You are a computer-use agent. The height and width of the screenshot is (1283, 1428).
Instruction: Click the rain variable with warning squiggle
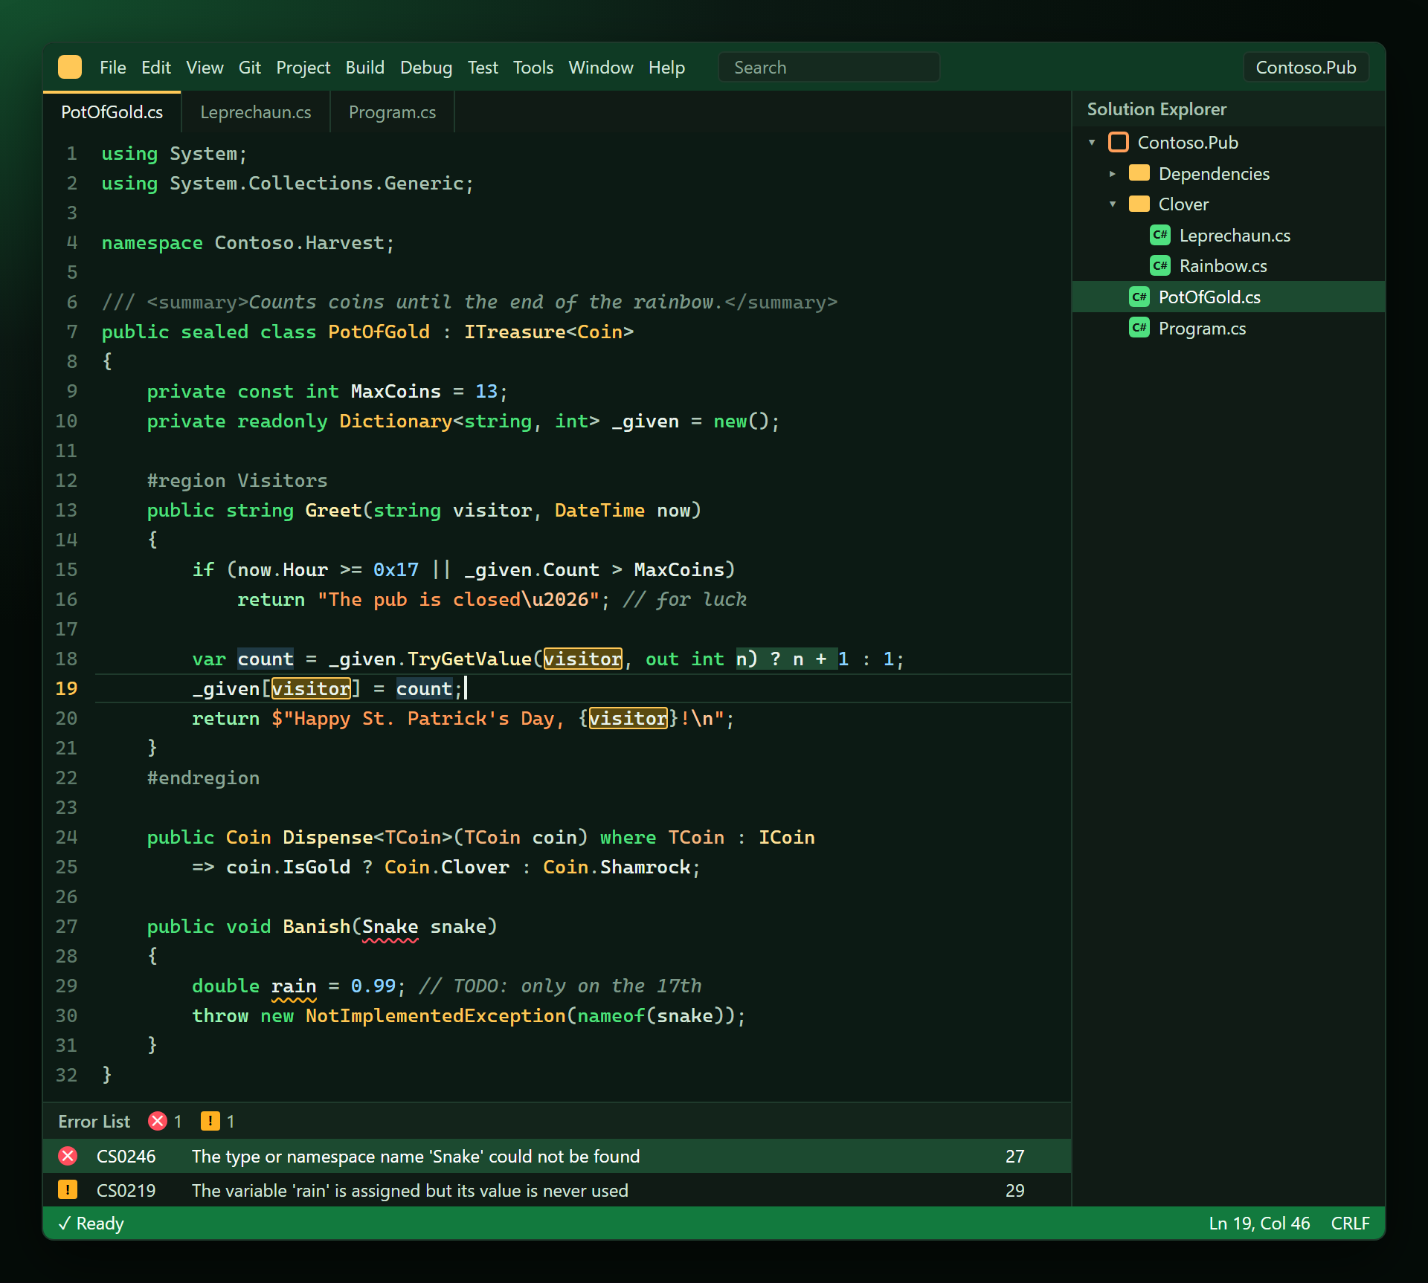click(293, 986)
